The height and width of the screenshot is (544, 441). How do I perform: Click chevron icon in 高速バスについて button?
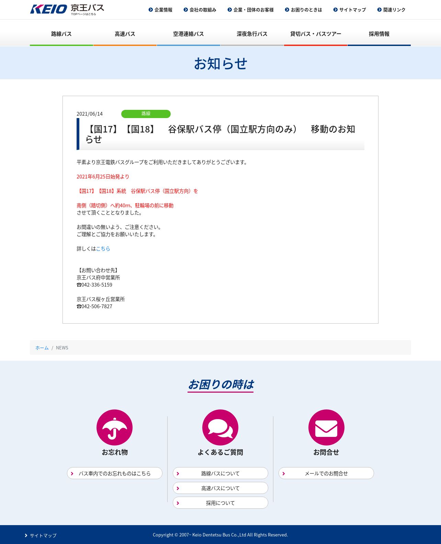178,488
